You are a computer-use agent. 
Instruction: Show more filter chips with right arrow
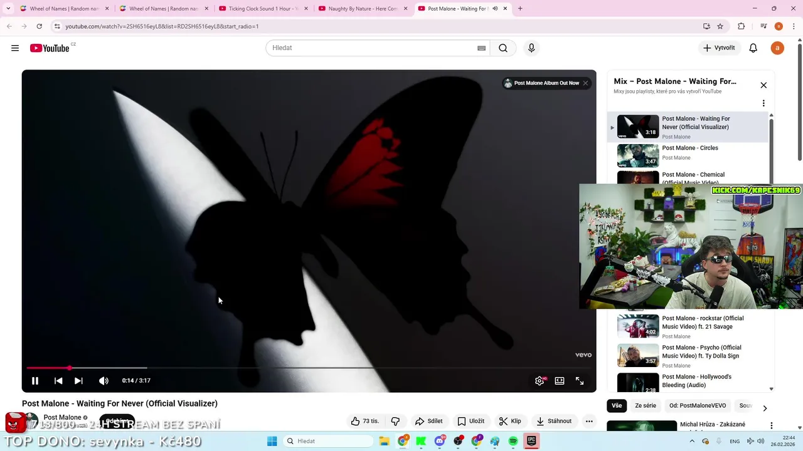point(765,408)
